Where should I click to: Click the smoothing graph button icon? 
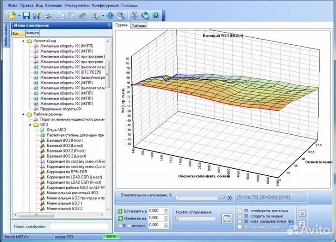pyautogui.click(x=227, y=218)
